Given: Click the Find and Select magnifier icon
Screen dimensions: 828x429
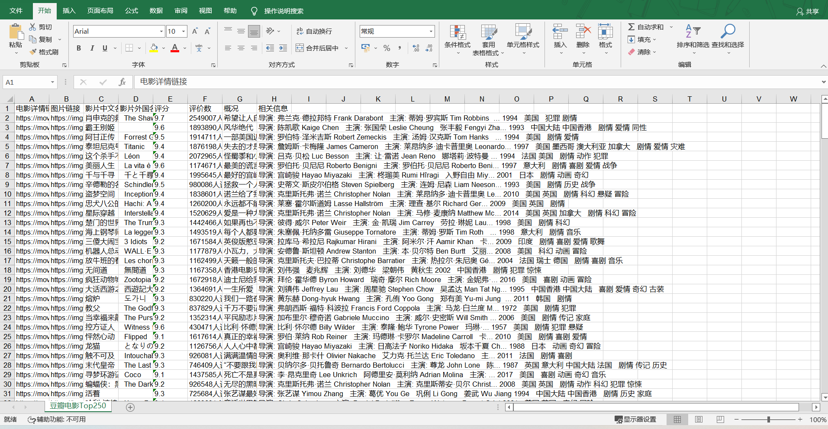Looking at the screenshot, I should coord(728,32).
